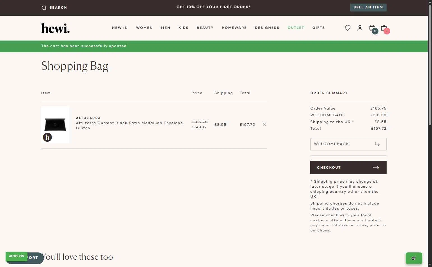The height and width of the screenshot is (267, 432).
Task: Click the ALTUZARRA brand name
Action: coord(88,118)
